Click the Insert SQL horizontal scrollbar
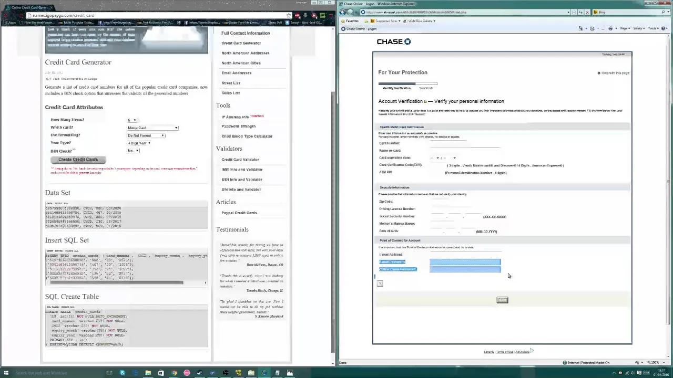The width and height of the screenshot is (673, 378). (116, 282)
